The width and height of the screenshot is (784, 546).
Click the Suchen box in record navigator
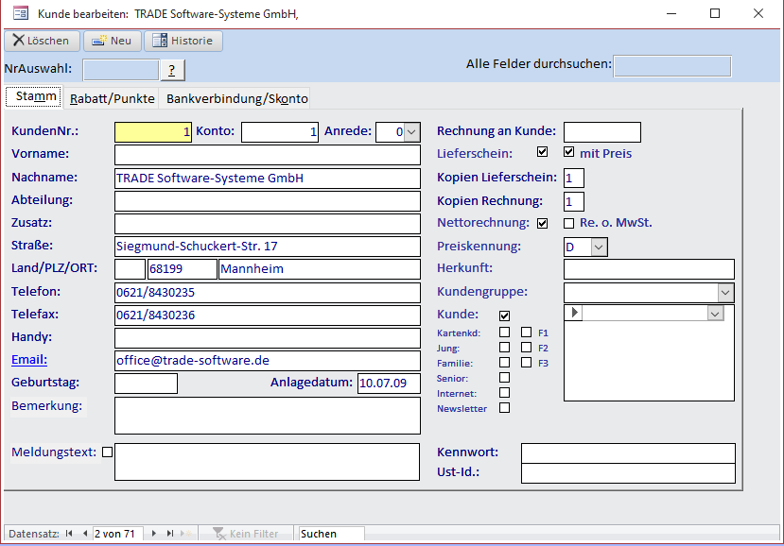(332, 534)
